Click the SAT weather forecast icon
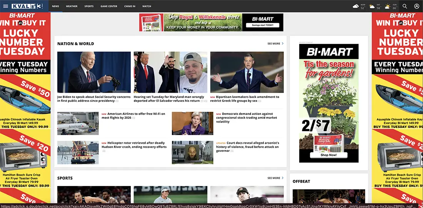This screenshot has width=423, height=208. tap(372, 6)
